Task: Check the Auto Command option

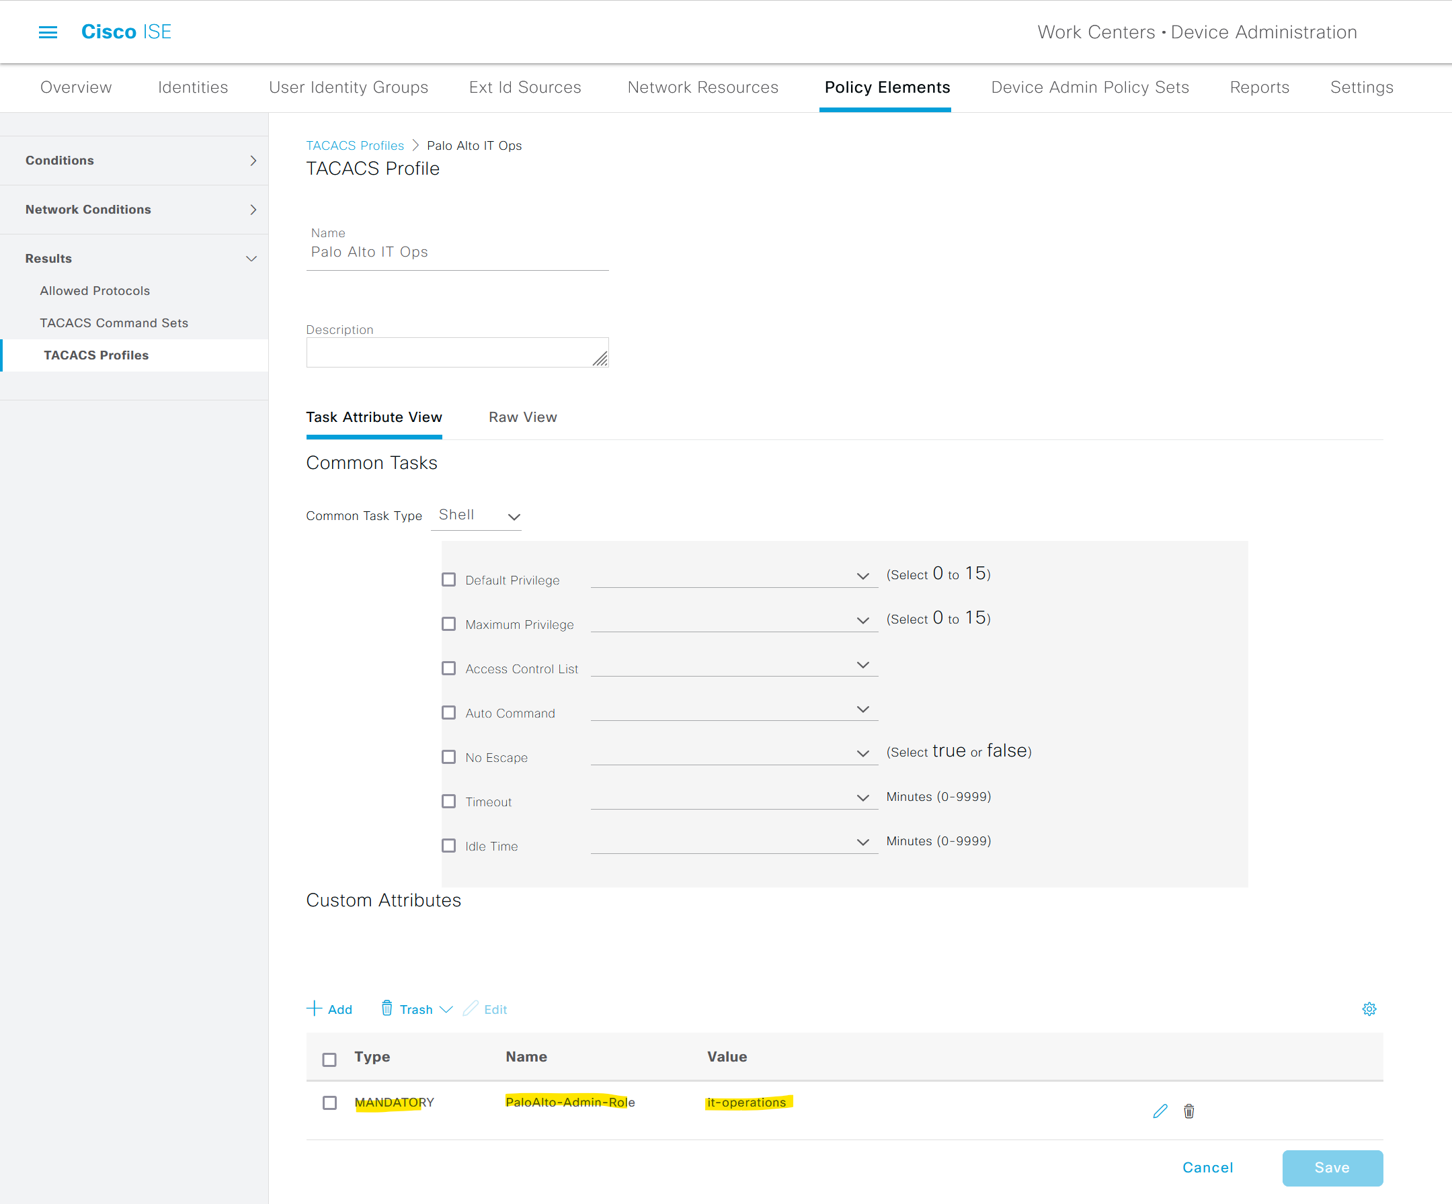Action: pyautogui.click(x=449, y=712)
